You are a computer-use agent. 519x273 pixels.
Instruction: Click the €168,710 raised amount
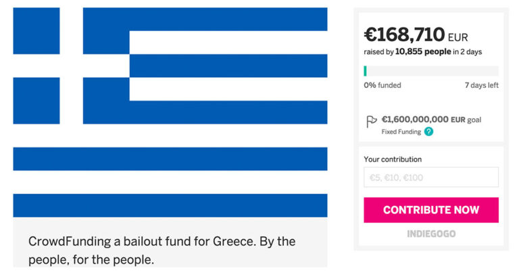(404, 34)
